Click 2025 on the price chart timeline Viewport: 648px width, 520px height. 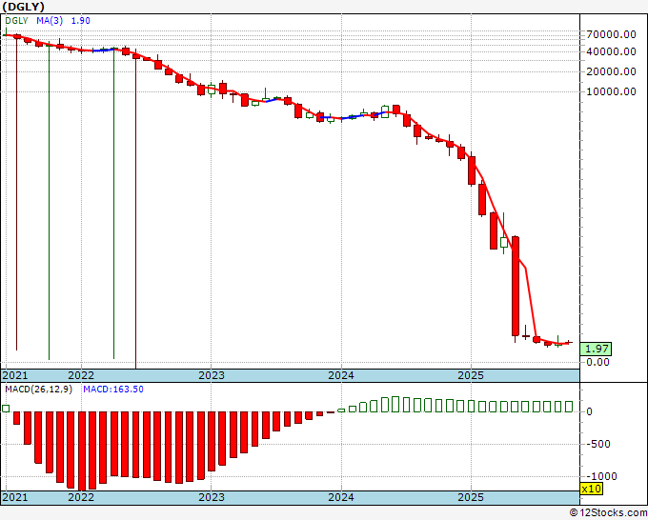pyautogui.click(x=471, y=375)
